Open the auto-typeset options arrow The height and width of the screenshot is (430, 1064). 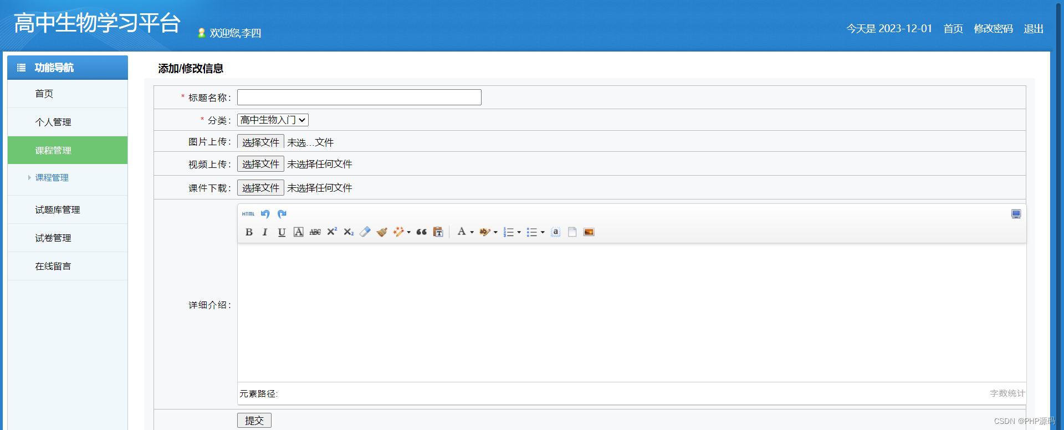(409, 233)
